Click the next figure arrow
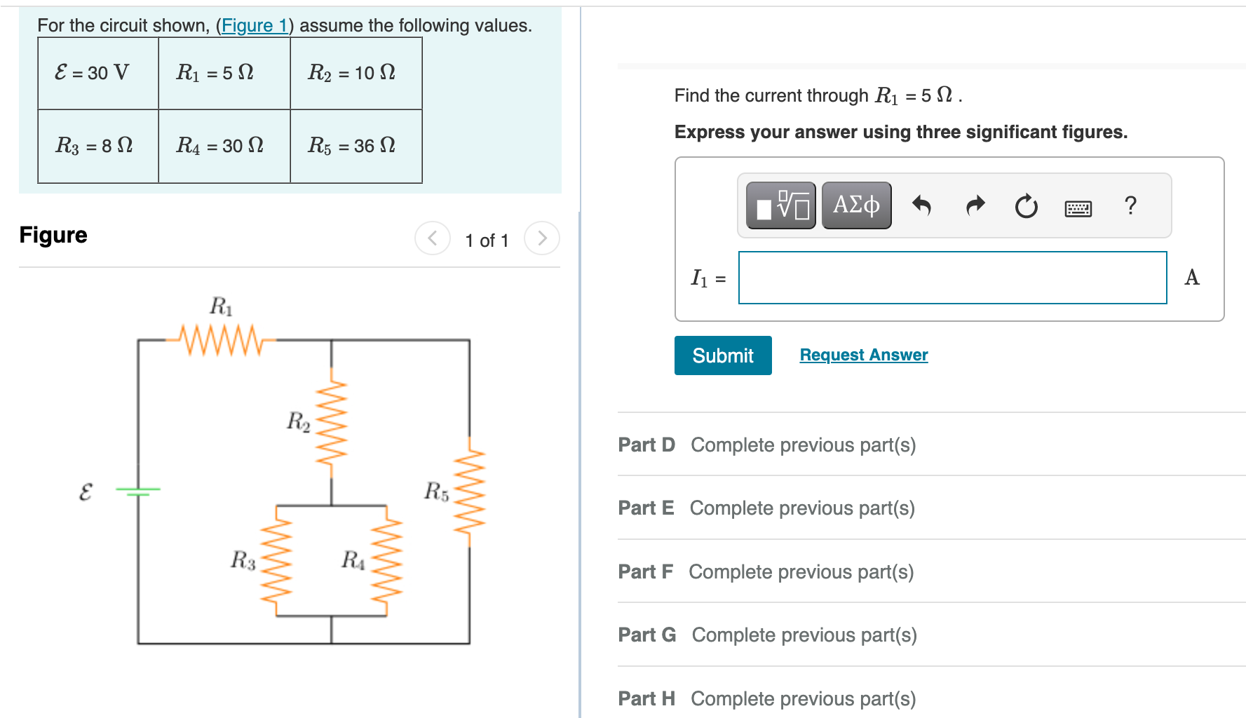Image resolution: width=1246 pixels, height=718 pixels. [x=541, y=238]
